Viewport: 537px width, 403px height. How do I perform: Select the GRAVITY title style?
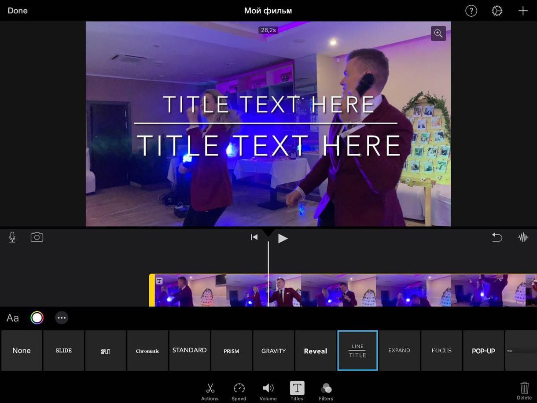pyautogui.click(x=273, y=350)
